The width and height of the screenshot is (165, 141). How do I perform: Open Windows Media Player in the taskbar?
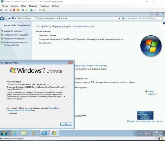click(34, 133)
